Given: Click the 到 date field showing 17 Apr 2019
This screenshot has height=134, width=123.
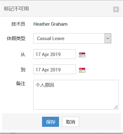Looking at the screenshot, I should pyautogui.click(x=55, y=70).
